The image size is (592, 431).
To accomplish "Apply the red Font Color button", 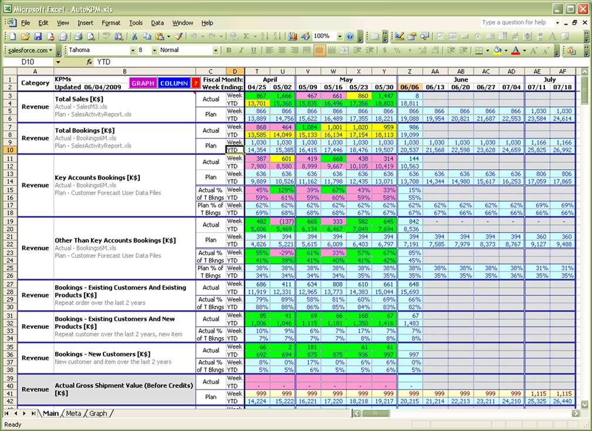I will (516, 50).
